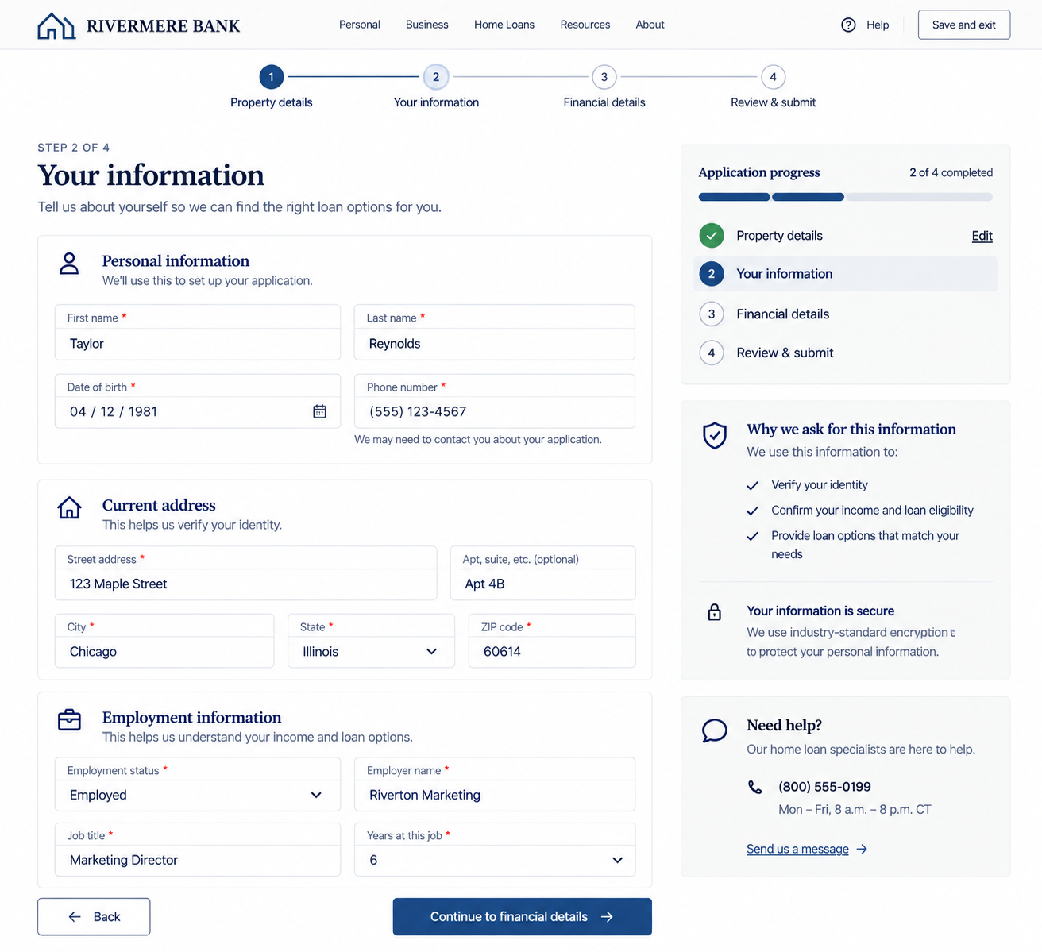Click the briefcase icon beside Employment information
Screen dimensions: 1042x952
70,719
